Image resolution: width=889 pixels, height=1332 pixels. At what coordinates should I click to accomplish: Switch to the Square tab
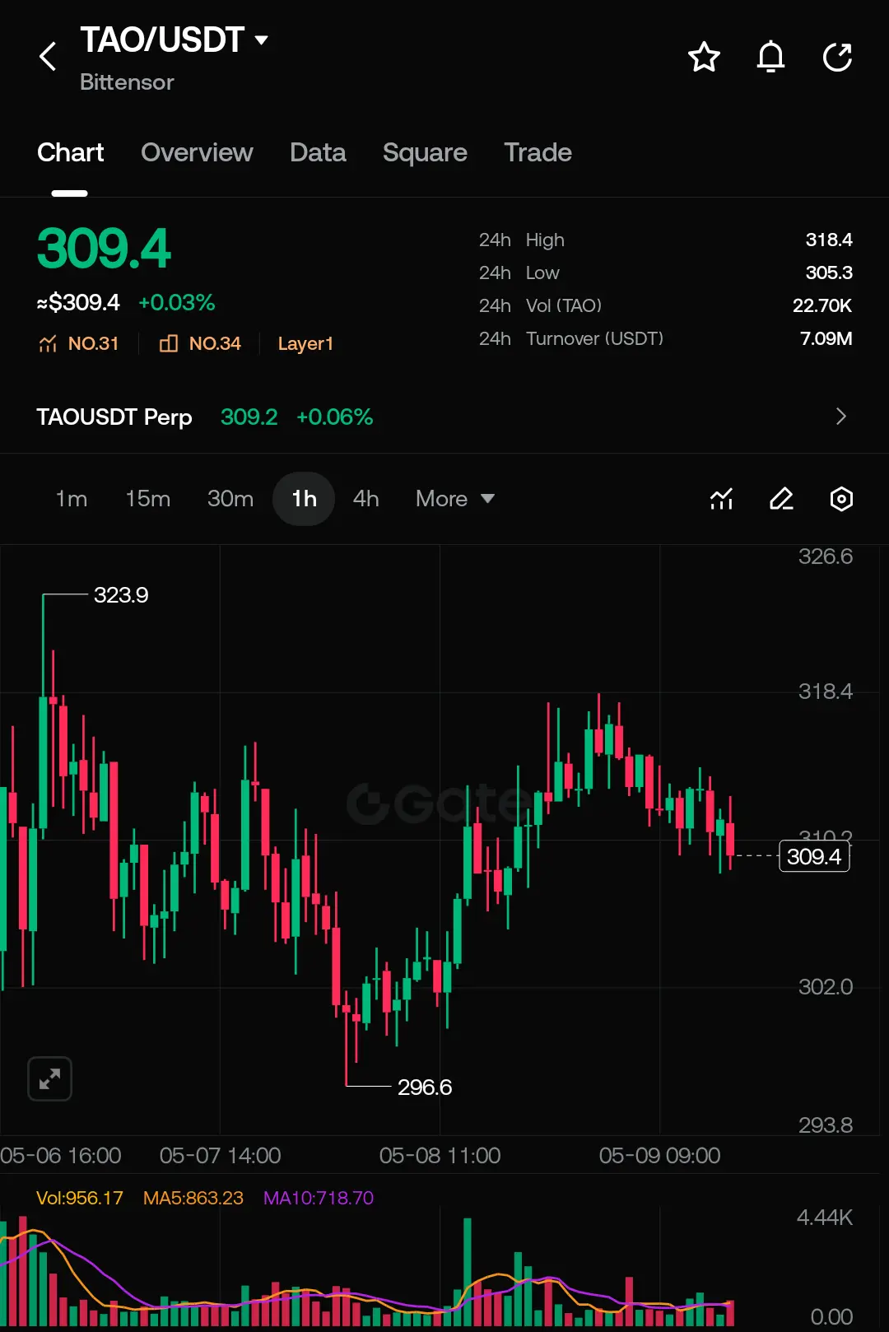click(x=425, y=152)
